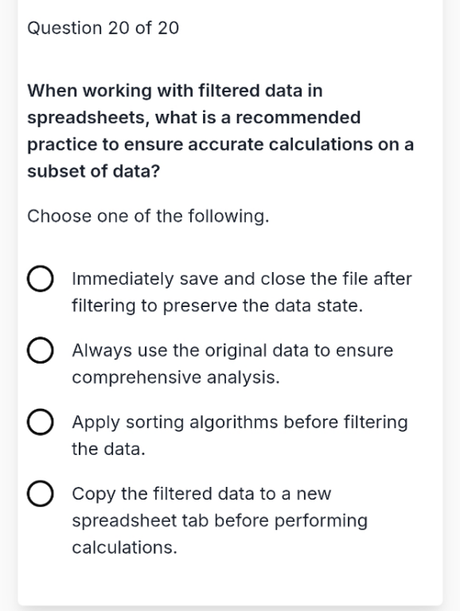Screen dimensions: 460x611
Task: Click the word "Question" in the header
Action: 64,29
